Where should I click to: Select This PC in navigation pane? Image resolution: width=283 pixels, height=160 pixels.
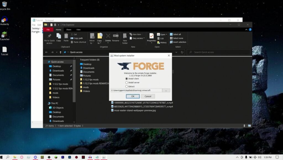(x=54, y=103)
